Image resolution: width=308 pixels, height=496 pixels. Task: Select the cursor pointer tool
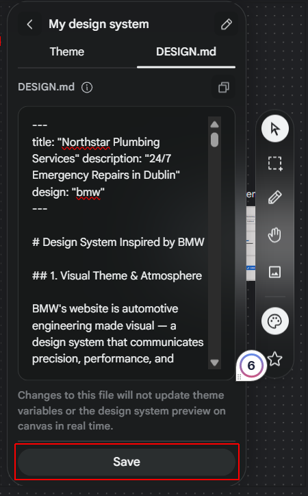[x=275, y=129]
